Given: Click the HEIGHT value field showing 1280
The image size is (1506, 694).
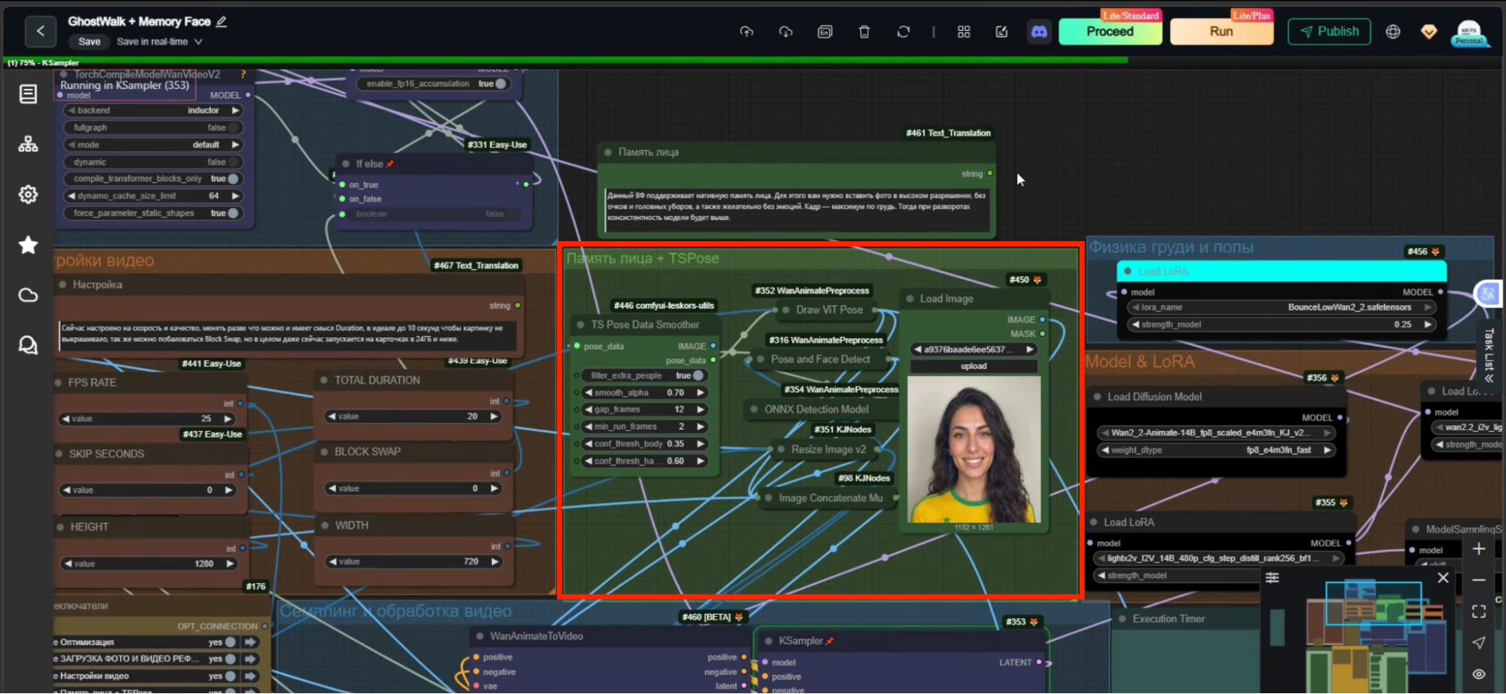Looking at the screenshot, I should coord(148,564).
